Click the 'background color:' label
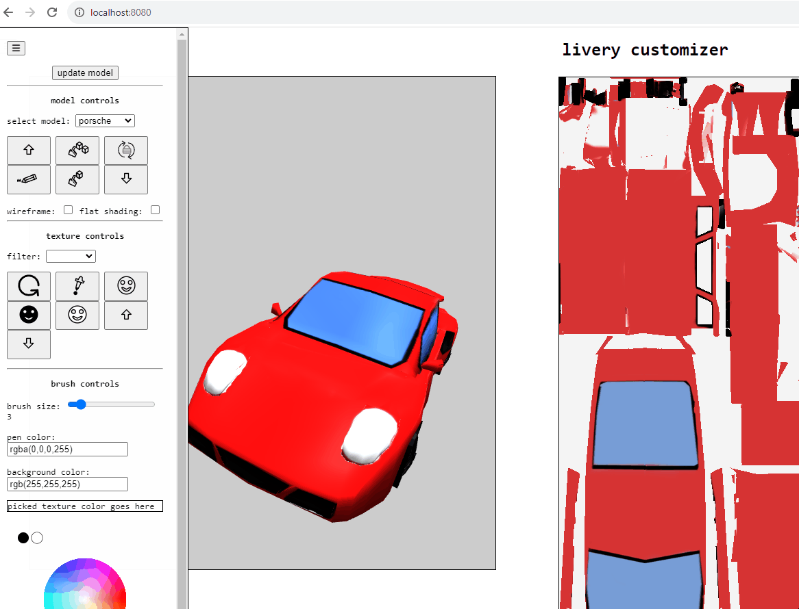 pyautogui.click(x=49, y=472)
